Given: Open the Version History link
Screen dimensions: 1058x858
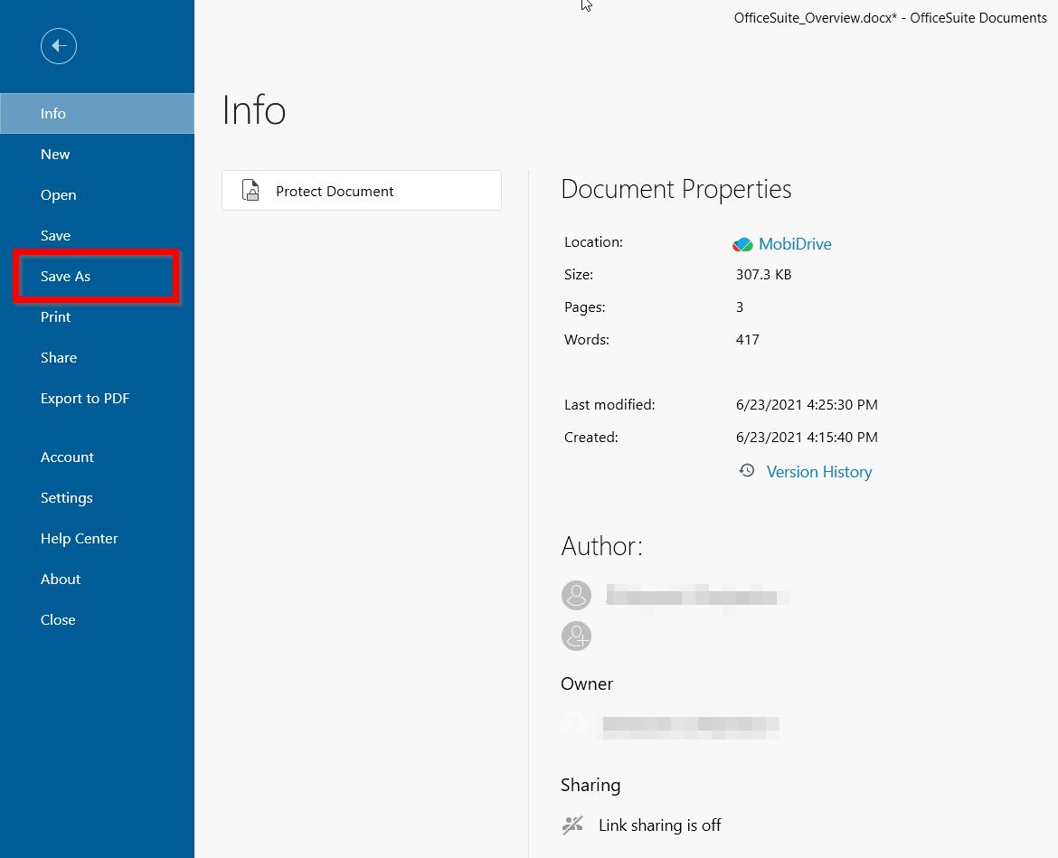Looking at the screenshot, I should pyautogui.click(x=818, y=472).
